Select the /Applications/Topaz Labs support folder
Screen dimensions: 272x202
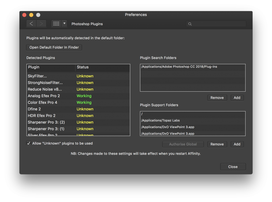pyautogui.click(x=193, y=121)
